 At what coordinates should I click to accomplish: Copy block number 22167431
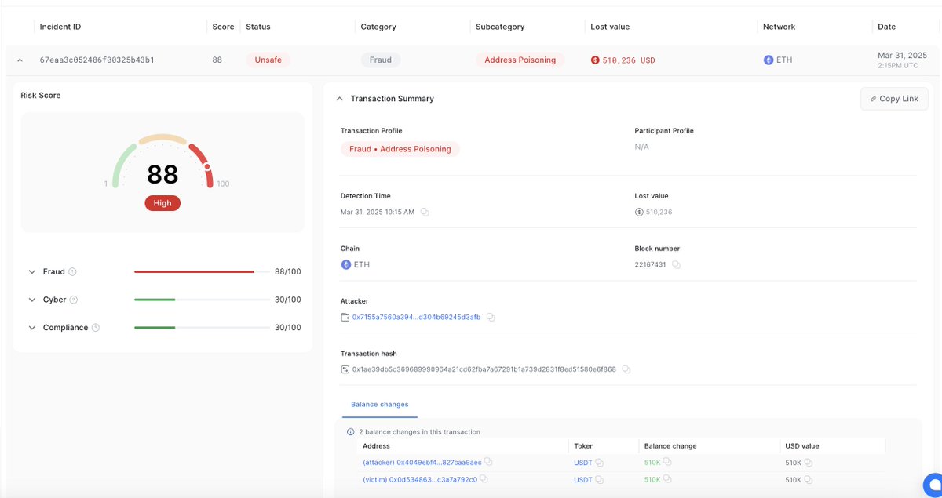click(676, 265)
